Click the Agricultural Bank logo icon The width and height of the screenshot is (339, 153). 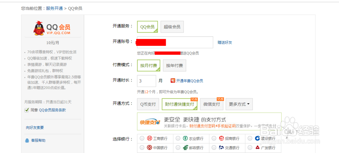coord(185,138)
